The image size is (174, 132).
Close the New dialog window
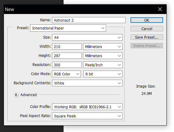pos(160,9)
